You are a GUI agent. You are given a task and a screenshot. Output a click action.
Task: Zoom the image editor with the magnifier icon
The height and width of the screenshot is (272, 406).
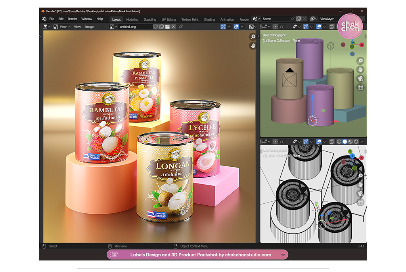[x=253, y=37]
